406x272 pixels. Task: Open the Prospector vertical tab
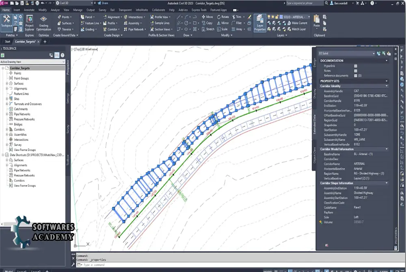(x=68, y=67)
